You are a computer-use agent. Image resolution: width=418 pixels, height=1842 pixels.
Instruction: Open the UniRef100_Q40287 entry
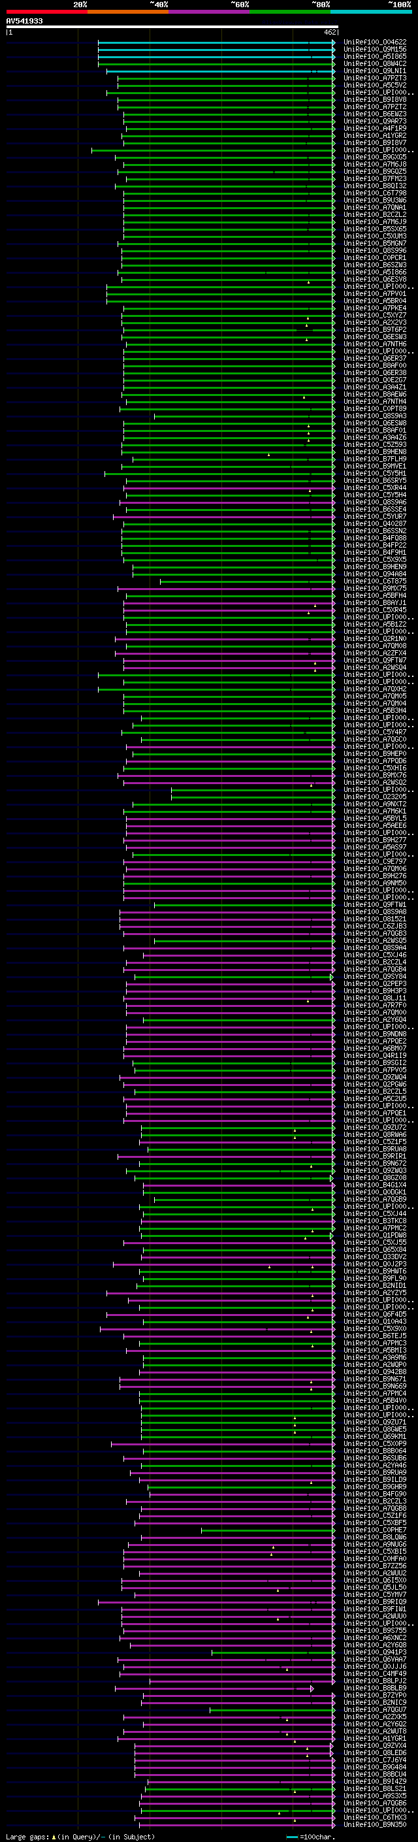[x=375, y=523]
